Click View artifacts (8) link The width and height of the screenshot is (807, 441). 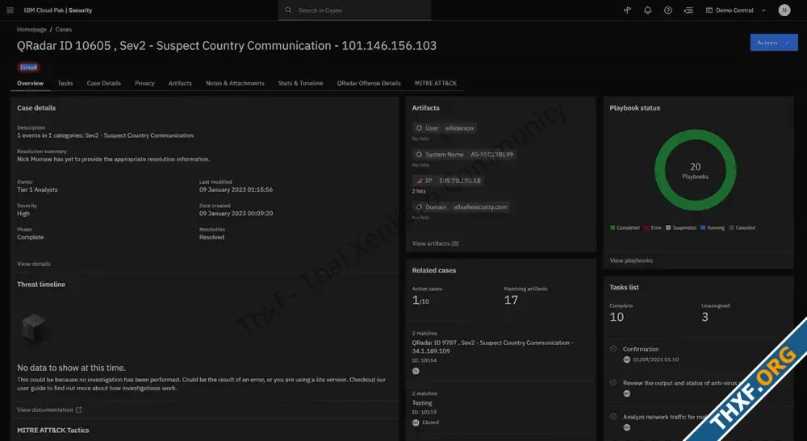(x=436, y=243)
